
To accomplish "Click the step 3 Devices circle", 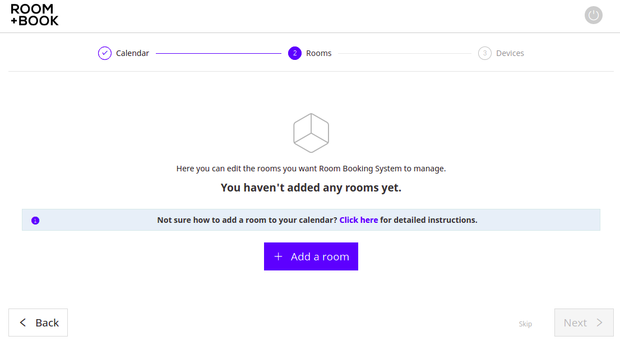I will (x=484, y=53).
